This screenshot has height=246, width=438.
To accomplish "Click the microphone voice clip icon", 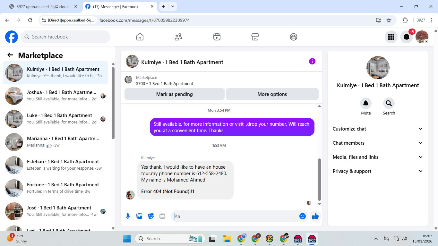I will [128, 216].
